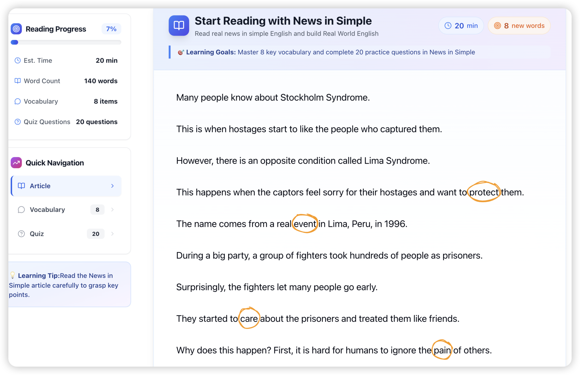Click the clock icon beside Est. Time
Image resolution: width=580 pixels, height=375 pixels.
click(18, 60)
